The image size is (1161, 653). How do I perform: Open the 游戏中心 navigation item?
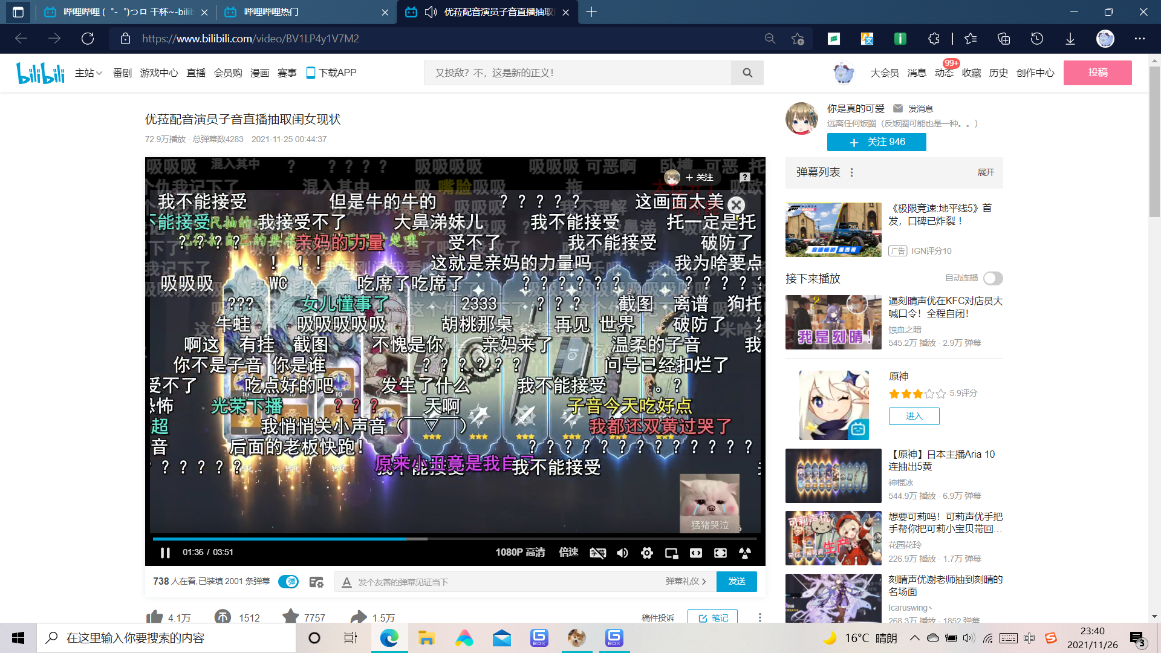coord(159,73)
